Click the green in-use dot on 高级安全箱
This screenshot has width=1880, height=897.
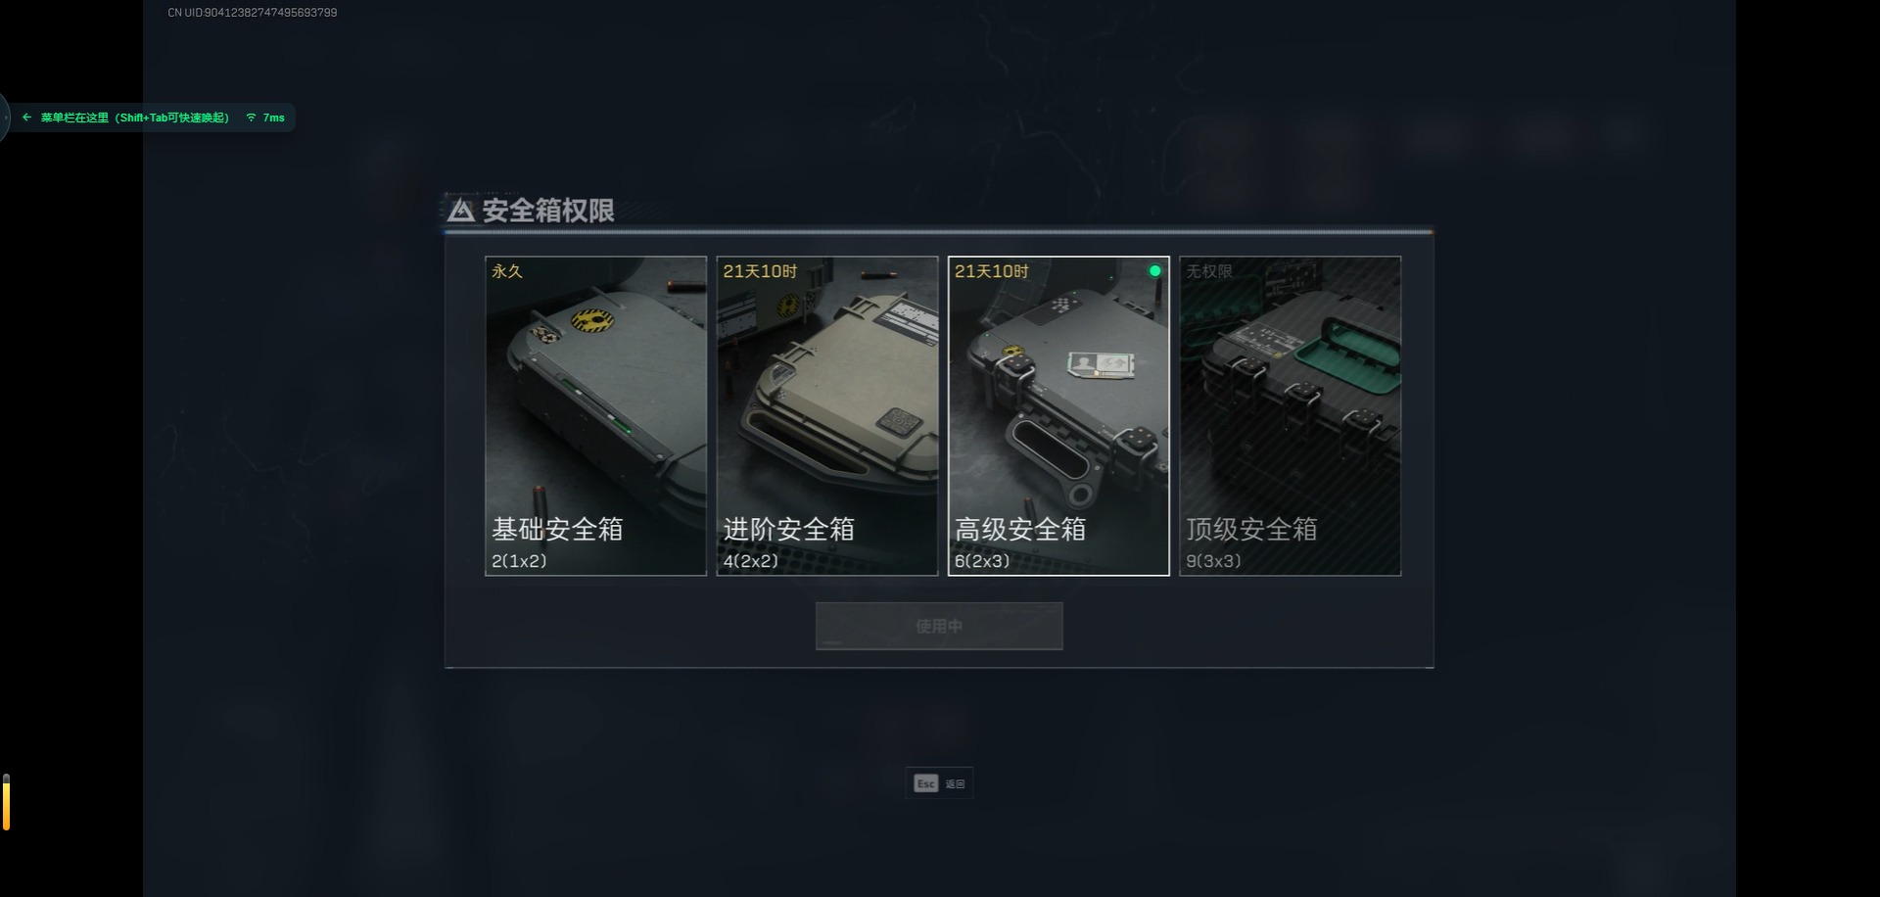(x=1155, y=271)
